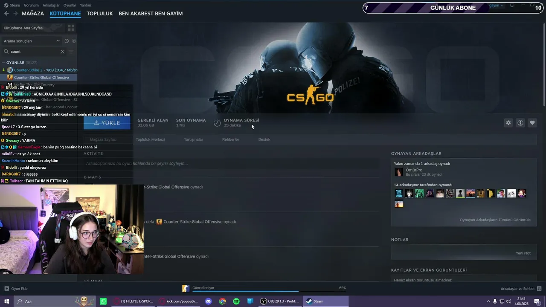Switch to kick.com popout taskbar window

click(x=179, y=301)
